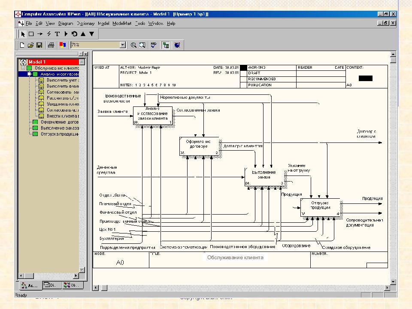The height and width of the screenshot is (309, 412).
Task: Switch to the Objects explorer tab
Action: [x=73, y=285]
